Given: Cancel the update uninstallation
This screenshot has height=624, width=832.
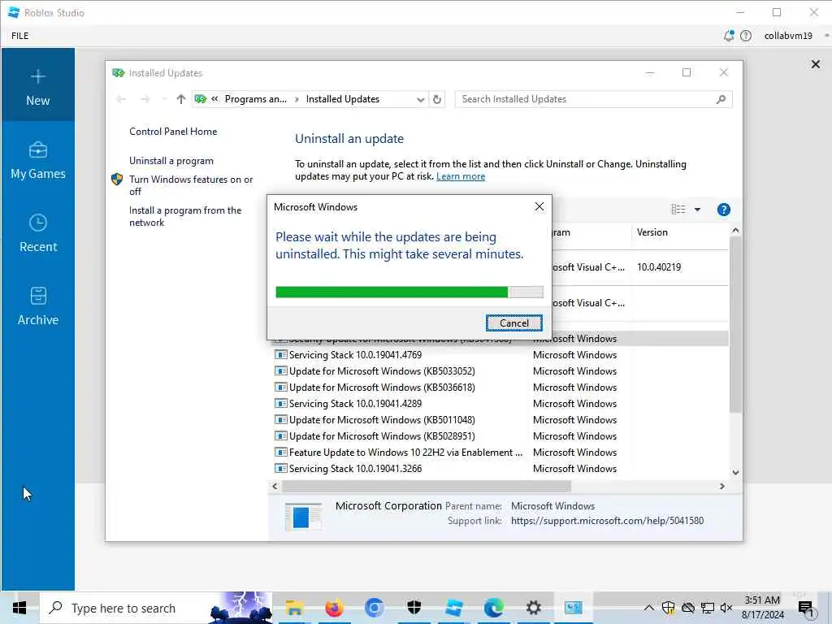Looking at the screenshot, I should (513, 323).
